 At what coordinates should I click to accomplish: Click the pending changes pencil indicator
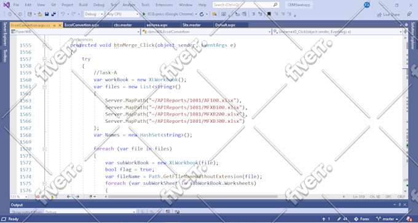tap(342, 219)
